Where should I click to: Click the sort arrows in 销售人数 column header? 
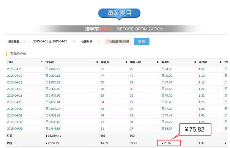[x=157, y=62]
